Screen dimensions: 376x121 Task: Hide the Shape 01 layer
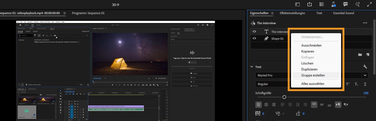tap(254, 39)
